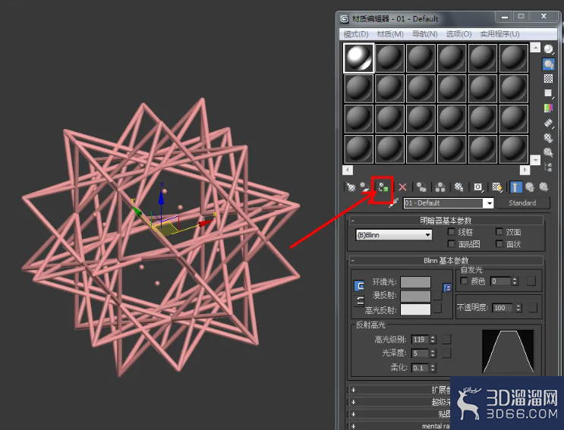Expand the mental ray rollout
Screen dimensions: 564x430
pos(399,425)
